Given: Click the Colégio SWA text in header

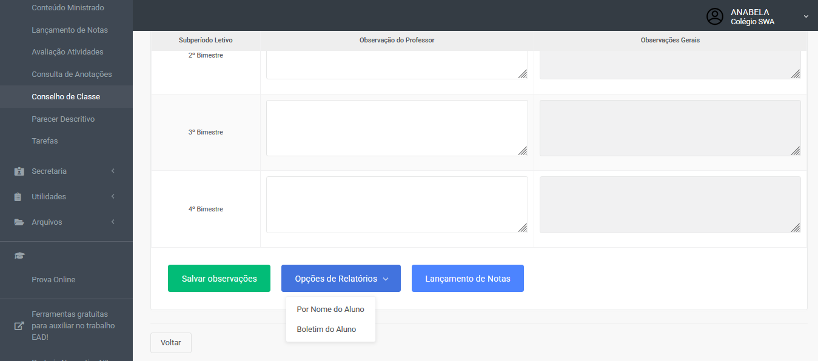Looking at the screenshot, I should pyautogui.click(x=753, y=22).
